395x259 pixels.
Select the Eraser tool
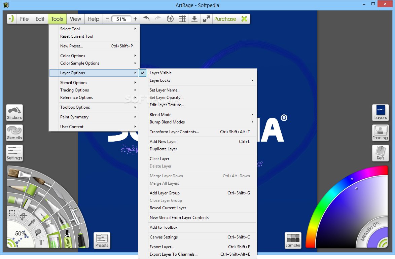point(42,214)
